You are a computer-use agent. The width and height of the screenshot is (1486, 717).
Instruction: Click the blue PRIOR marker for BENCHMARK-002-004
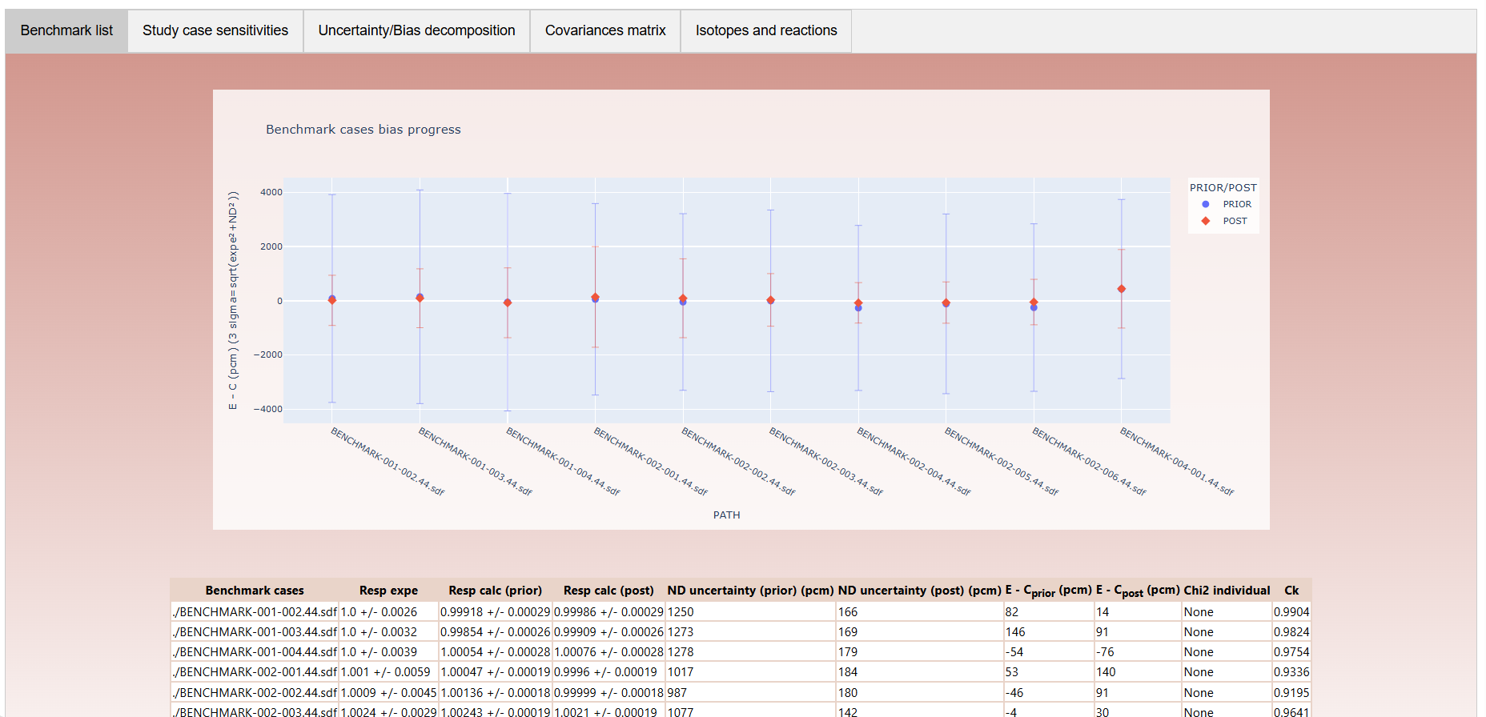858,308
